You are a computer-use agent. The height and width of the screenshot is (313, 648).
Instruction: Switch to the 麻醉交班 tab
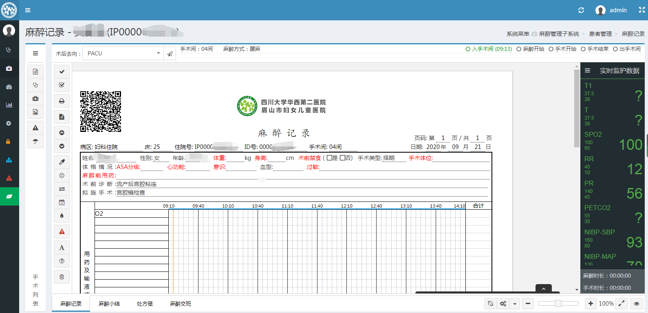click(x=181, y=304)
